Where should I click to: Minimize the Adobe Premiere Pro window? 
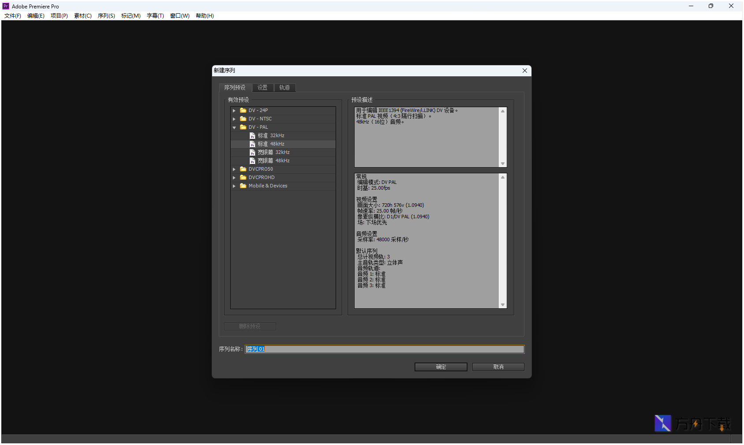691,6
